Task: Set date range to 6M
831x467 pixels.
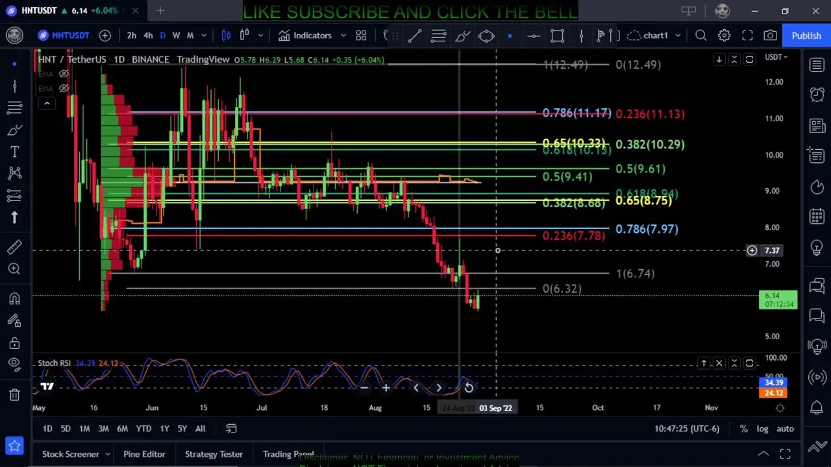Action: pos(122,429)
